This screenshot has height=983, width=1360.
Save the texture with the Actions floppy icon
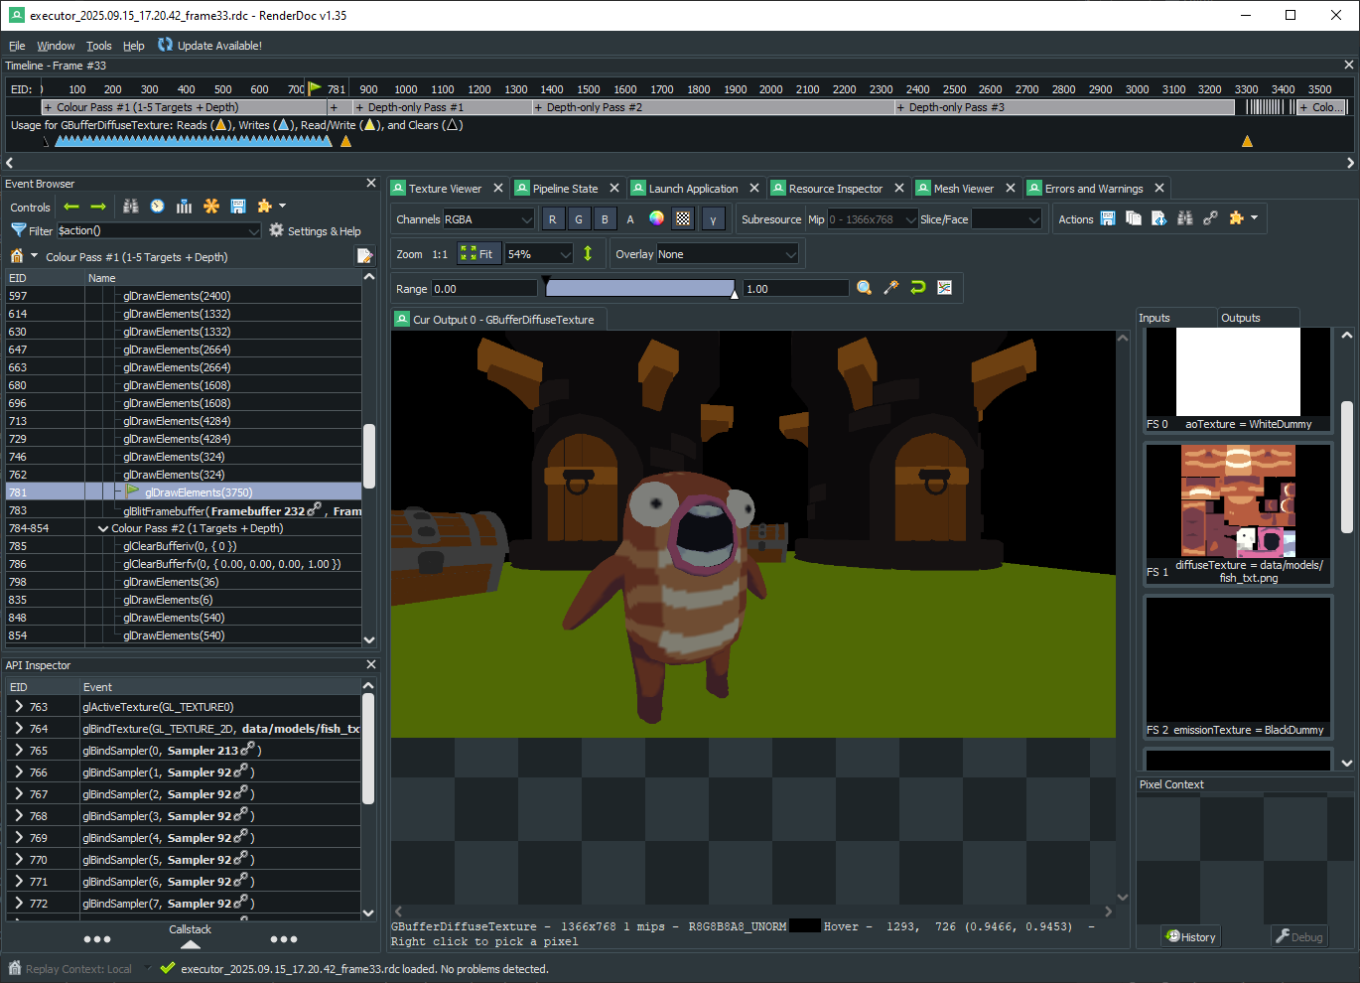coord(1108,218)
